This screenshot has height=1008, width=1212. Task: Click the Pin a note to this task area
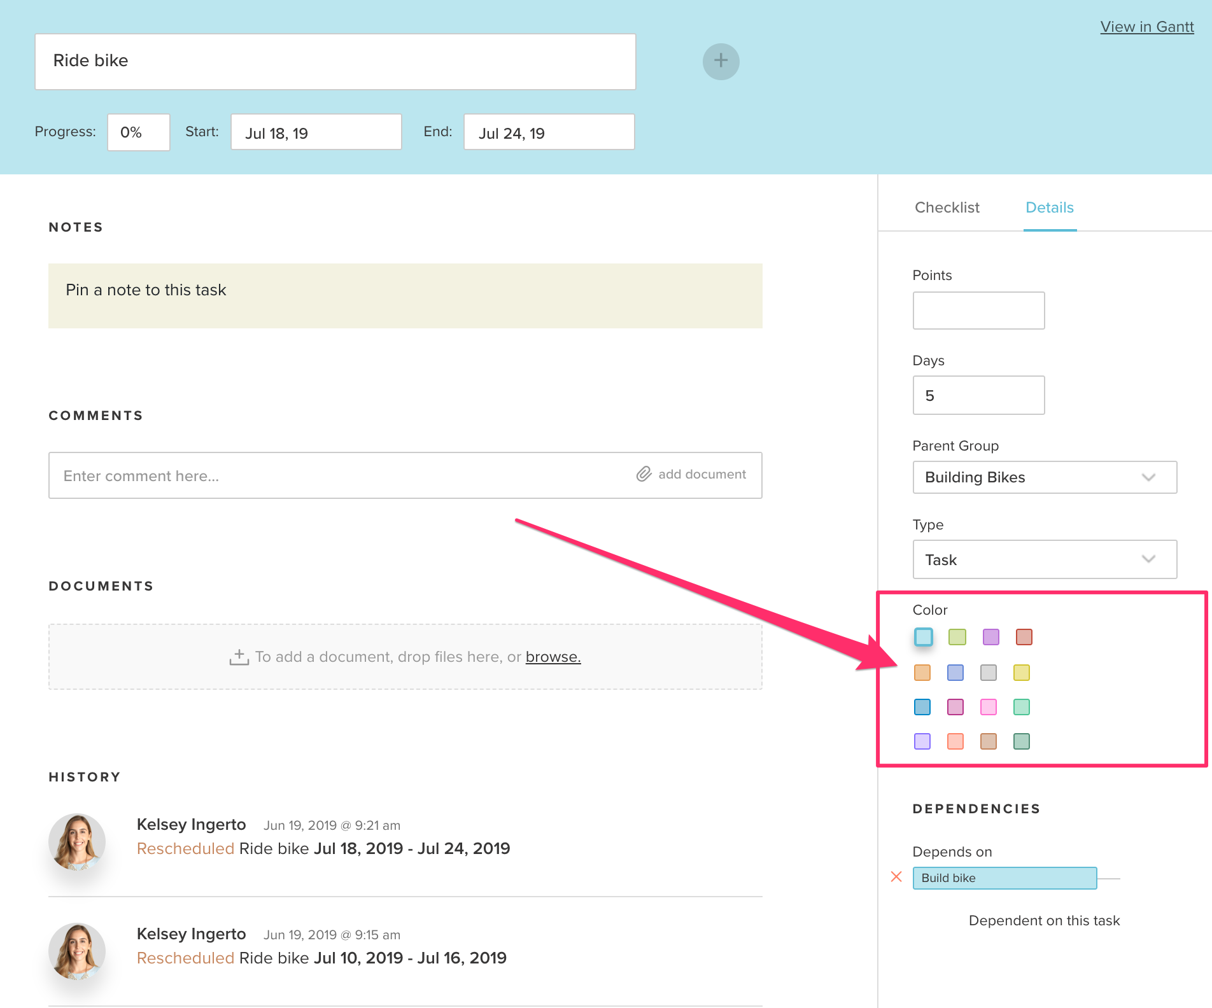point(405,295)
